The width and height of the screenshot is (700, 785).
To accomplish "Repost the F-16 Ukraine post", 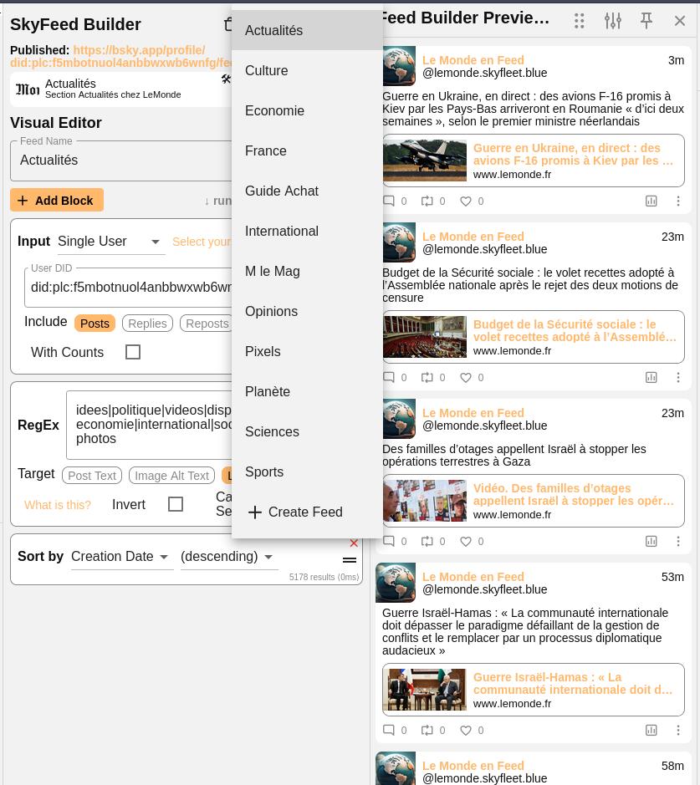I will 427,201.
